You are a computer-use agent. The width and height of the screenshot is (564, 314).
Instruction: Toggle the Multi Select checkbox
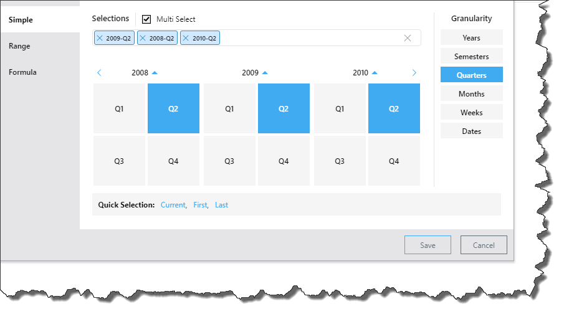point(146,19)
